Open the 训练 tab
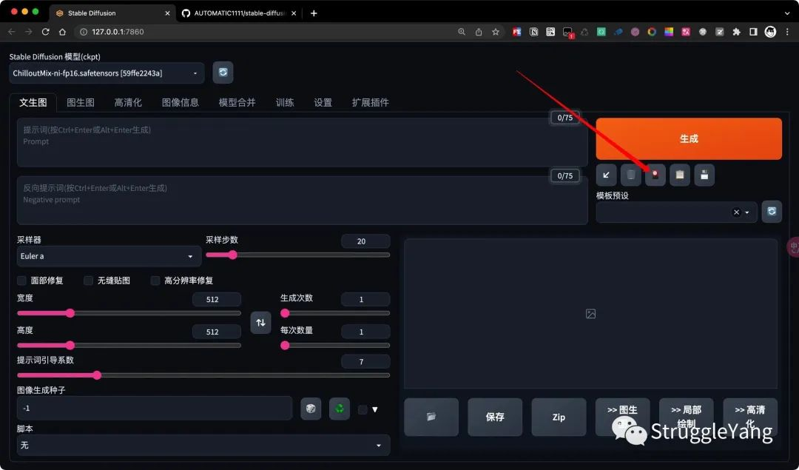 285,102
